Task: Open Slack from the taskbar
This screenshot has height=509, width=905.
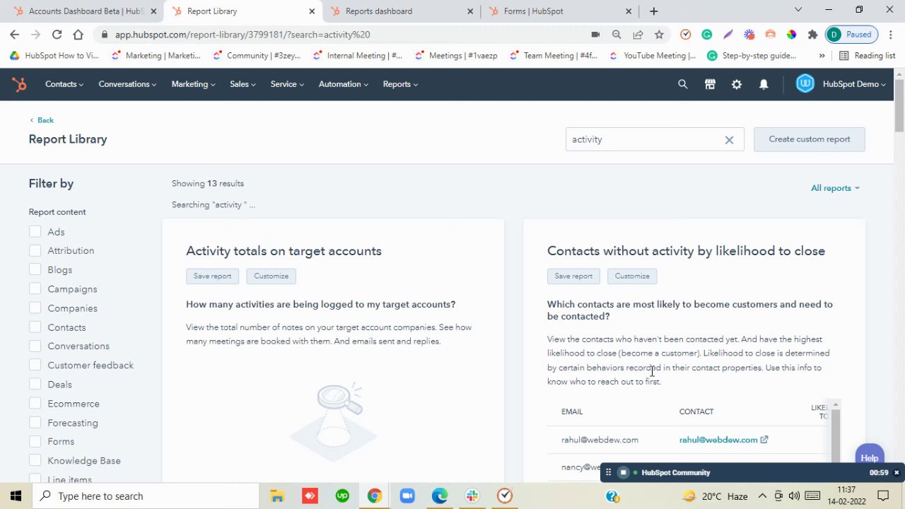Action: click(472, 496)
